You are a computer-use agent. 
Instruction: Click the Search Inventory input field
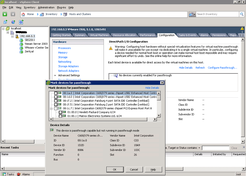pos(217,14)
